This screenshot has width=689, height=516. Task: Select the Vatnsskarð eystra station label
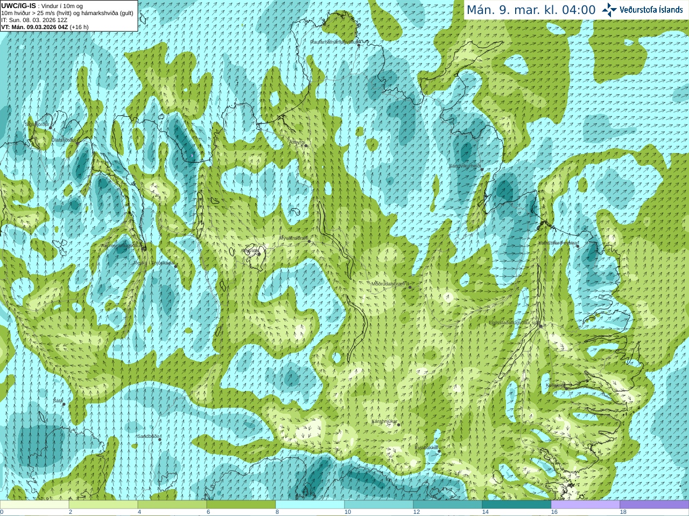pyautogui.click(x=558, y=243)
